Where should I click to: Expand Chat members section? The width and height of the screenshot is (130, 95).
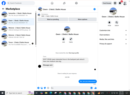(113, 35)
